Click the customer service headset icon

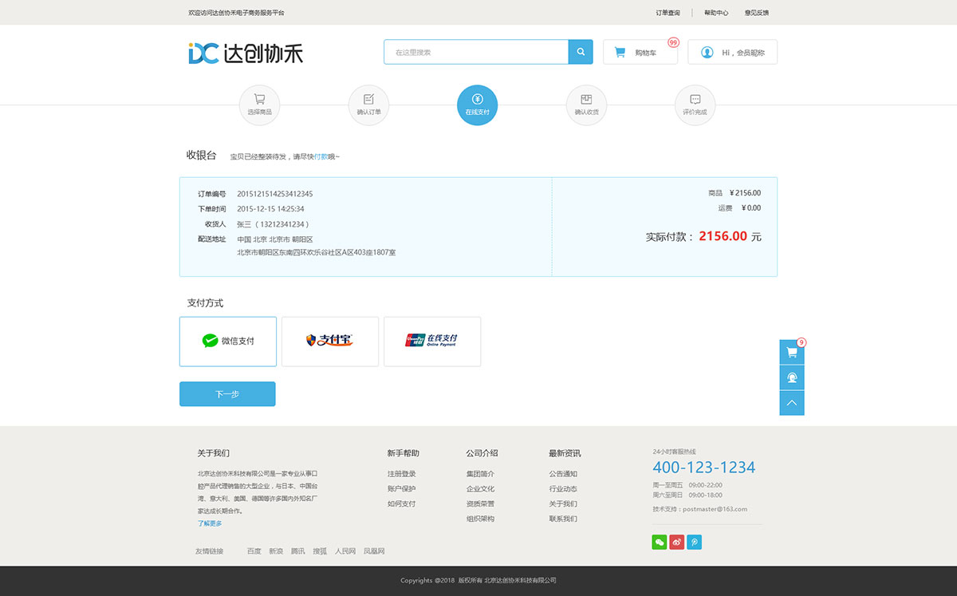coord(791,377)
